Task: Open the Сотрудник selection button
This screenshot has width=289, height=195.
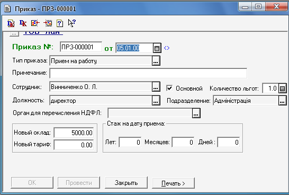Action: [x=156, y=87]
